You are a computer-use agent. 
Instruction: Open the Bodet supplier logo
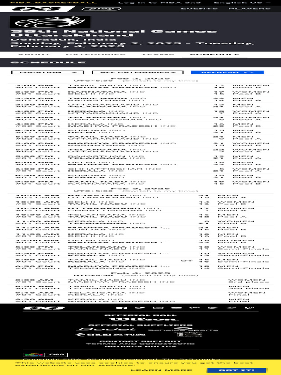[106, 329]
